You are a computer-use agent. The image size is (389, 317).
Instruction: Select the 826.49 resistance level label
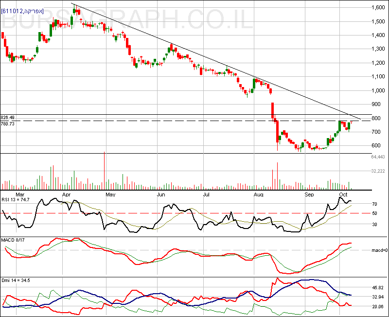pyautogui.click(x=8, y=117)
